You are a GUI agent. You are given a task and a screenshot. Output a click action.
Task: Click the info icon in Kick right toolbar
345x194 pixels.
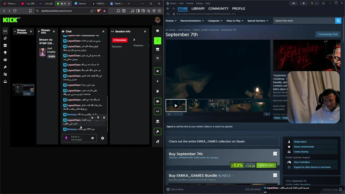click(158, 31)
